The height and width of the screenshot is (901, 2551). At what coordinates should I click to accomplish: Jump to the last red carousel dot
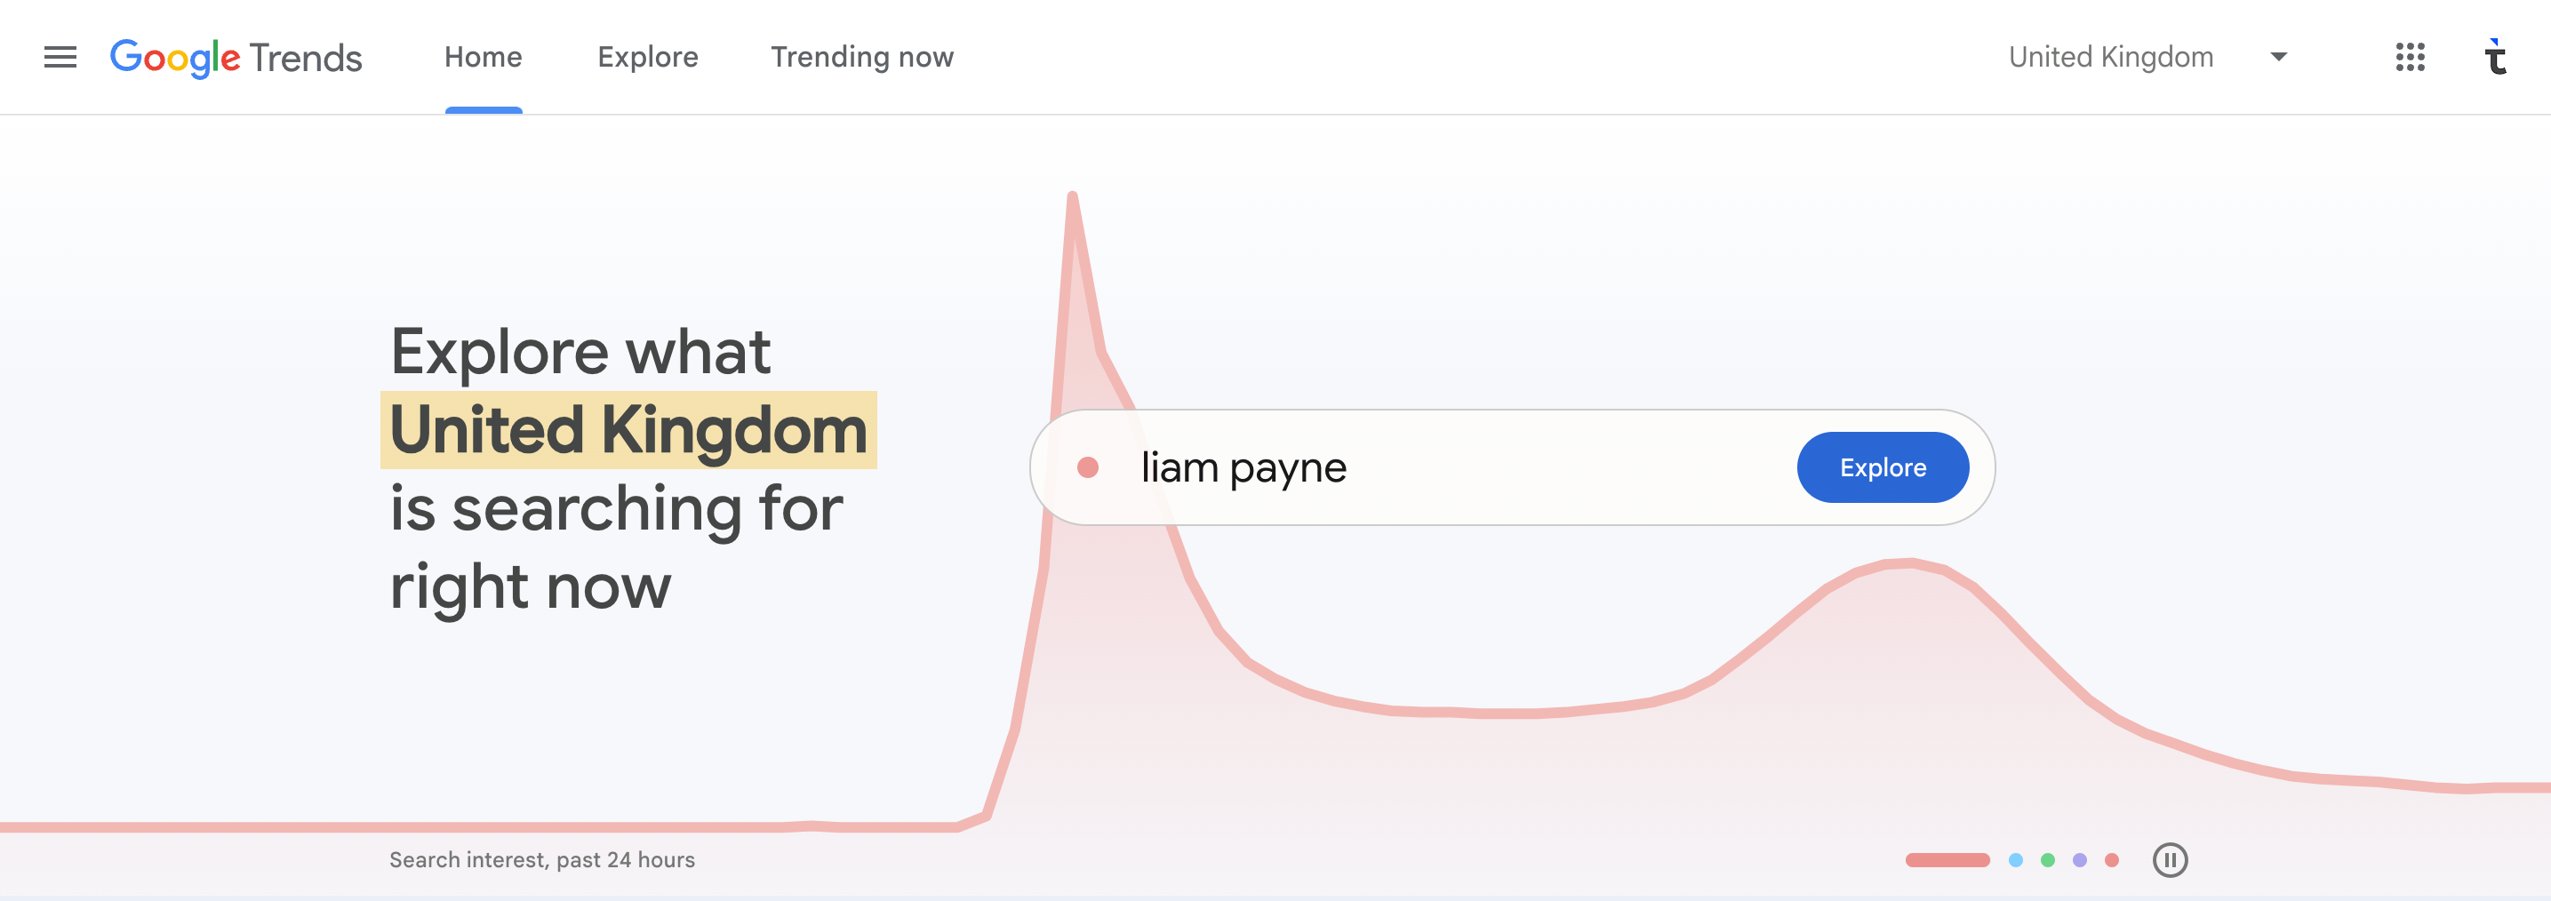click(x=2111, y=859)
